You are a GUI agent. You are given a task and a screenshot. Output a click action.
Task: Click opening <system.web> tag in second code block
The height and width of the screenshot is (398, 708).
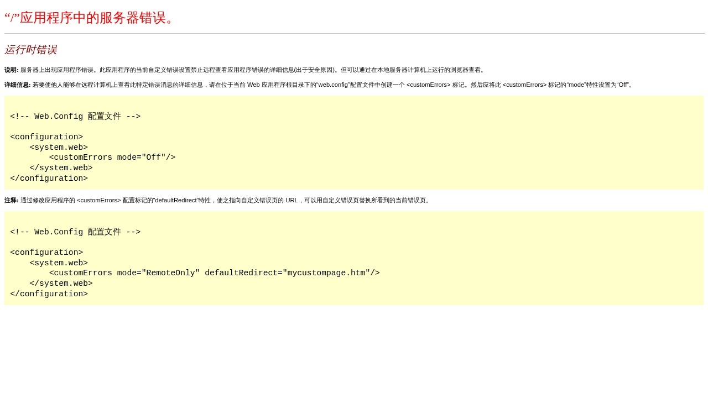coord(59,263)
